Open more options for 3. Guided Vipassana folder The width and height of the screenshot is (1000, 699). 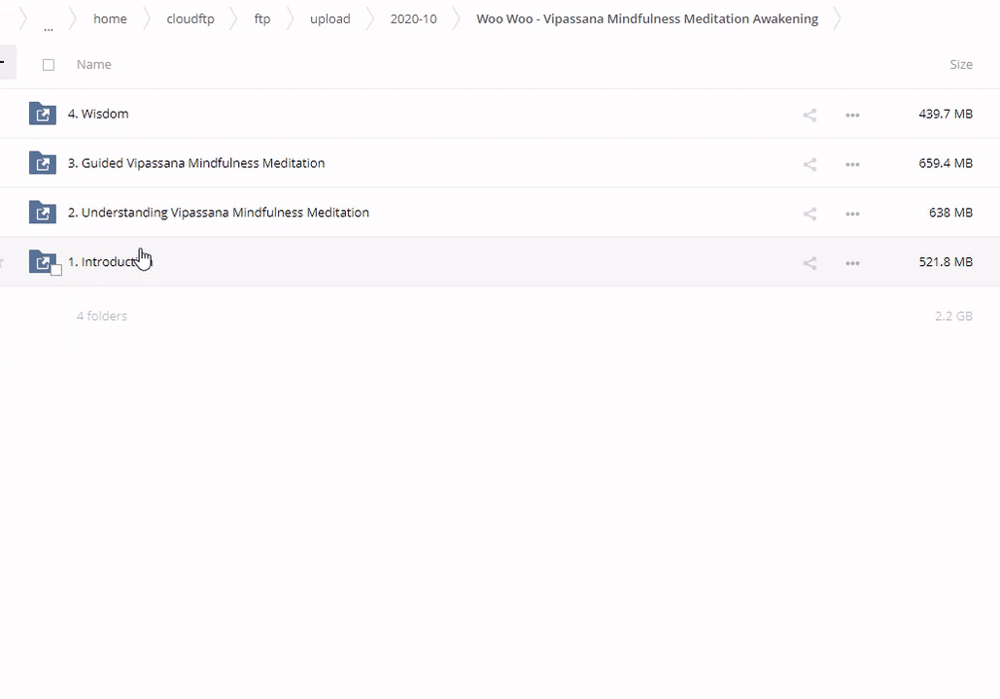[852, 164]
